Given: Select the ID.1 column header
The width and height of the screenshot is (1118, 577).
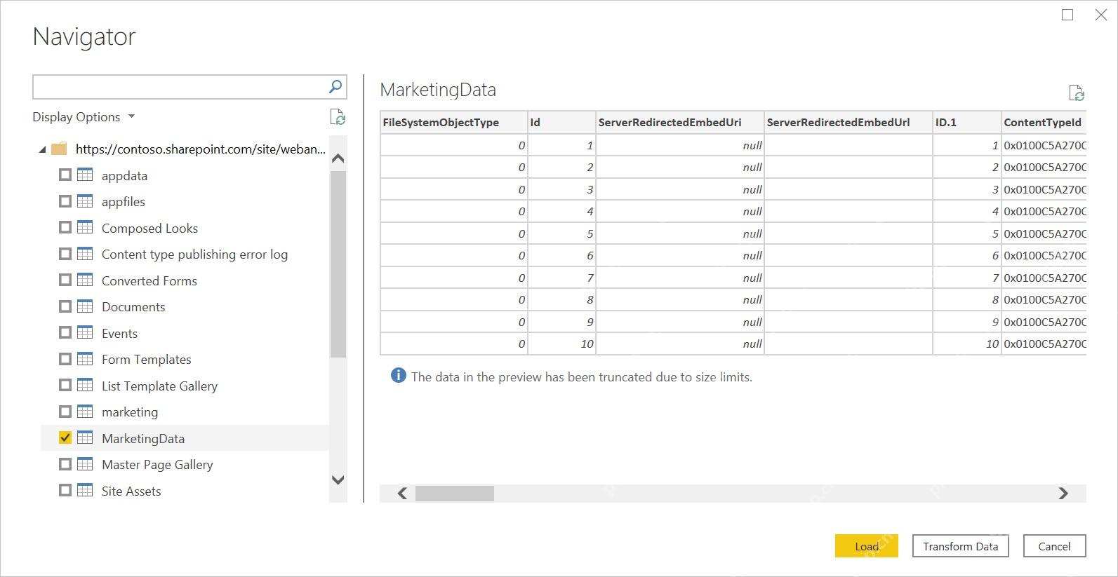Looking at the screenshot, I should click(966, 122).
